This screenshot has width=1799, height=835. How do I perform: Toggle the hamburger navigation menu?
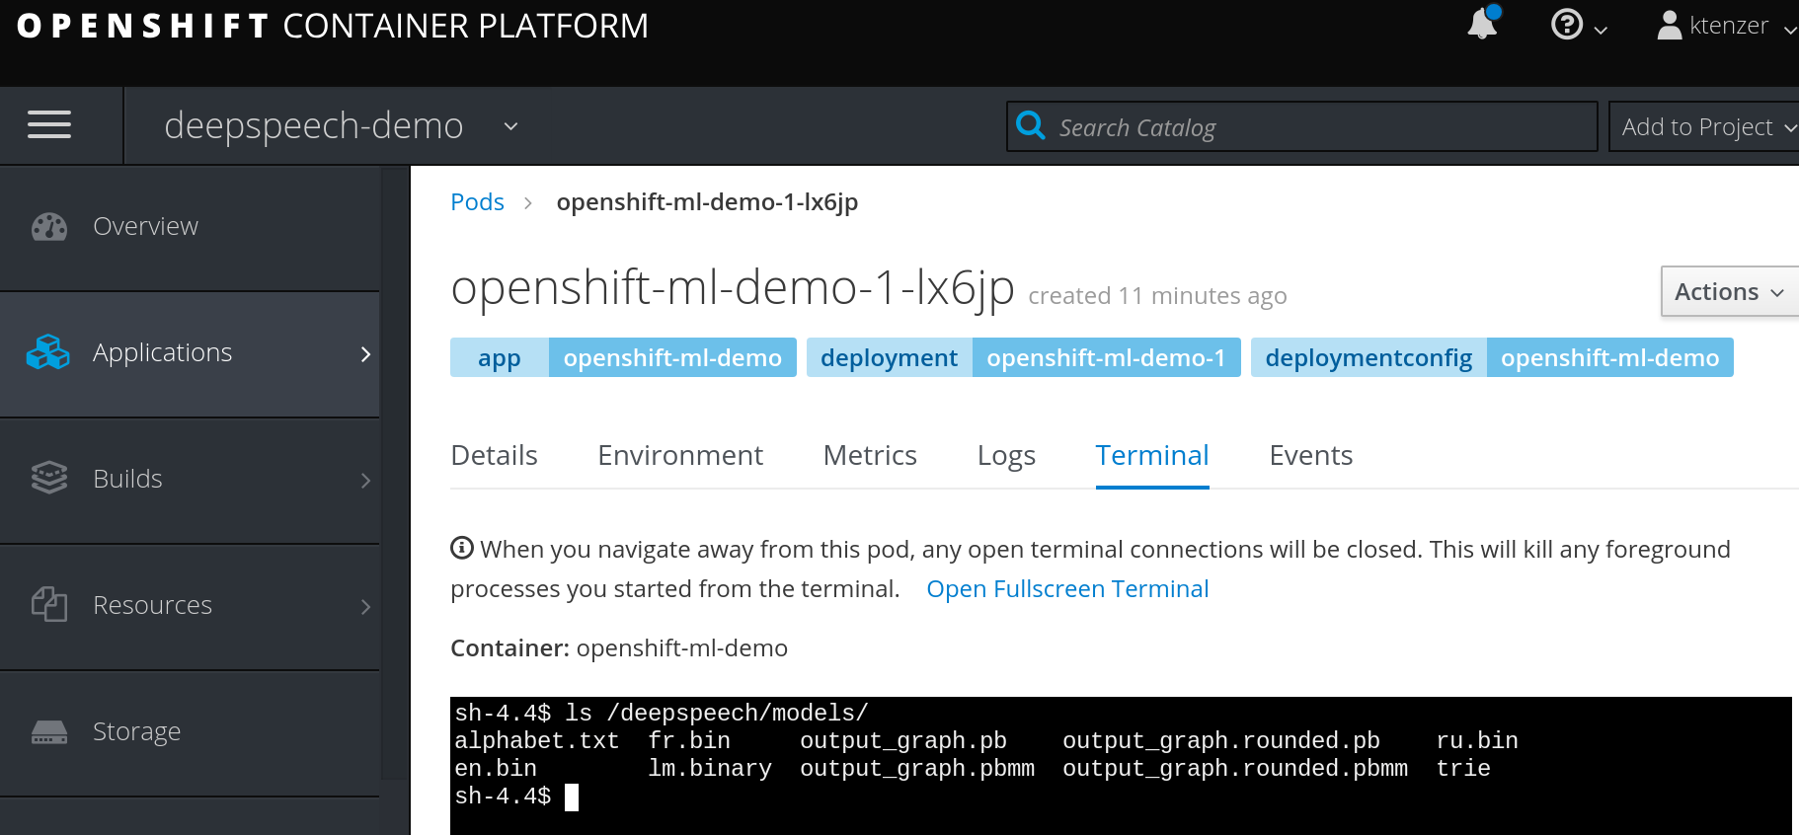(49, 124)
